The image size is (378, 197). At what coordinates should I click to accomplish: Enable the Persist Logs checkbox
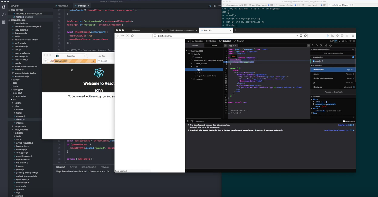(x=344, y=121)
